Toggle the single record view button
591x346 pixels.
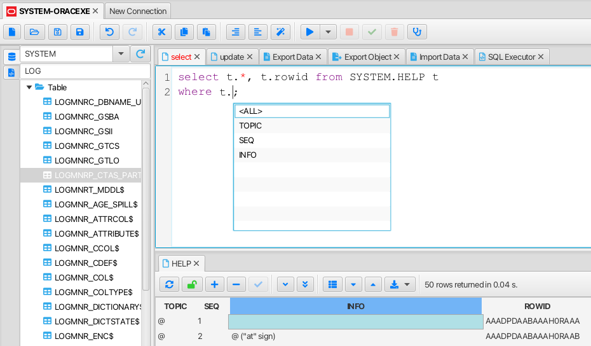[x=332, y=284]
